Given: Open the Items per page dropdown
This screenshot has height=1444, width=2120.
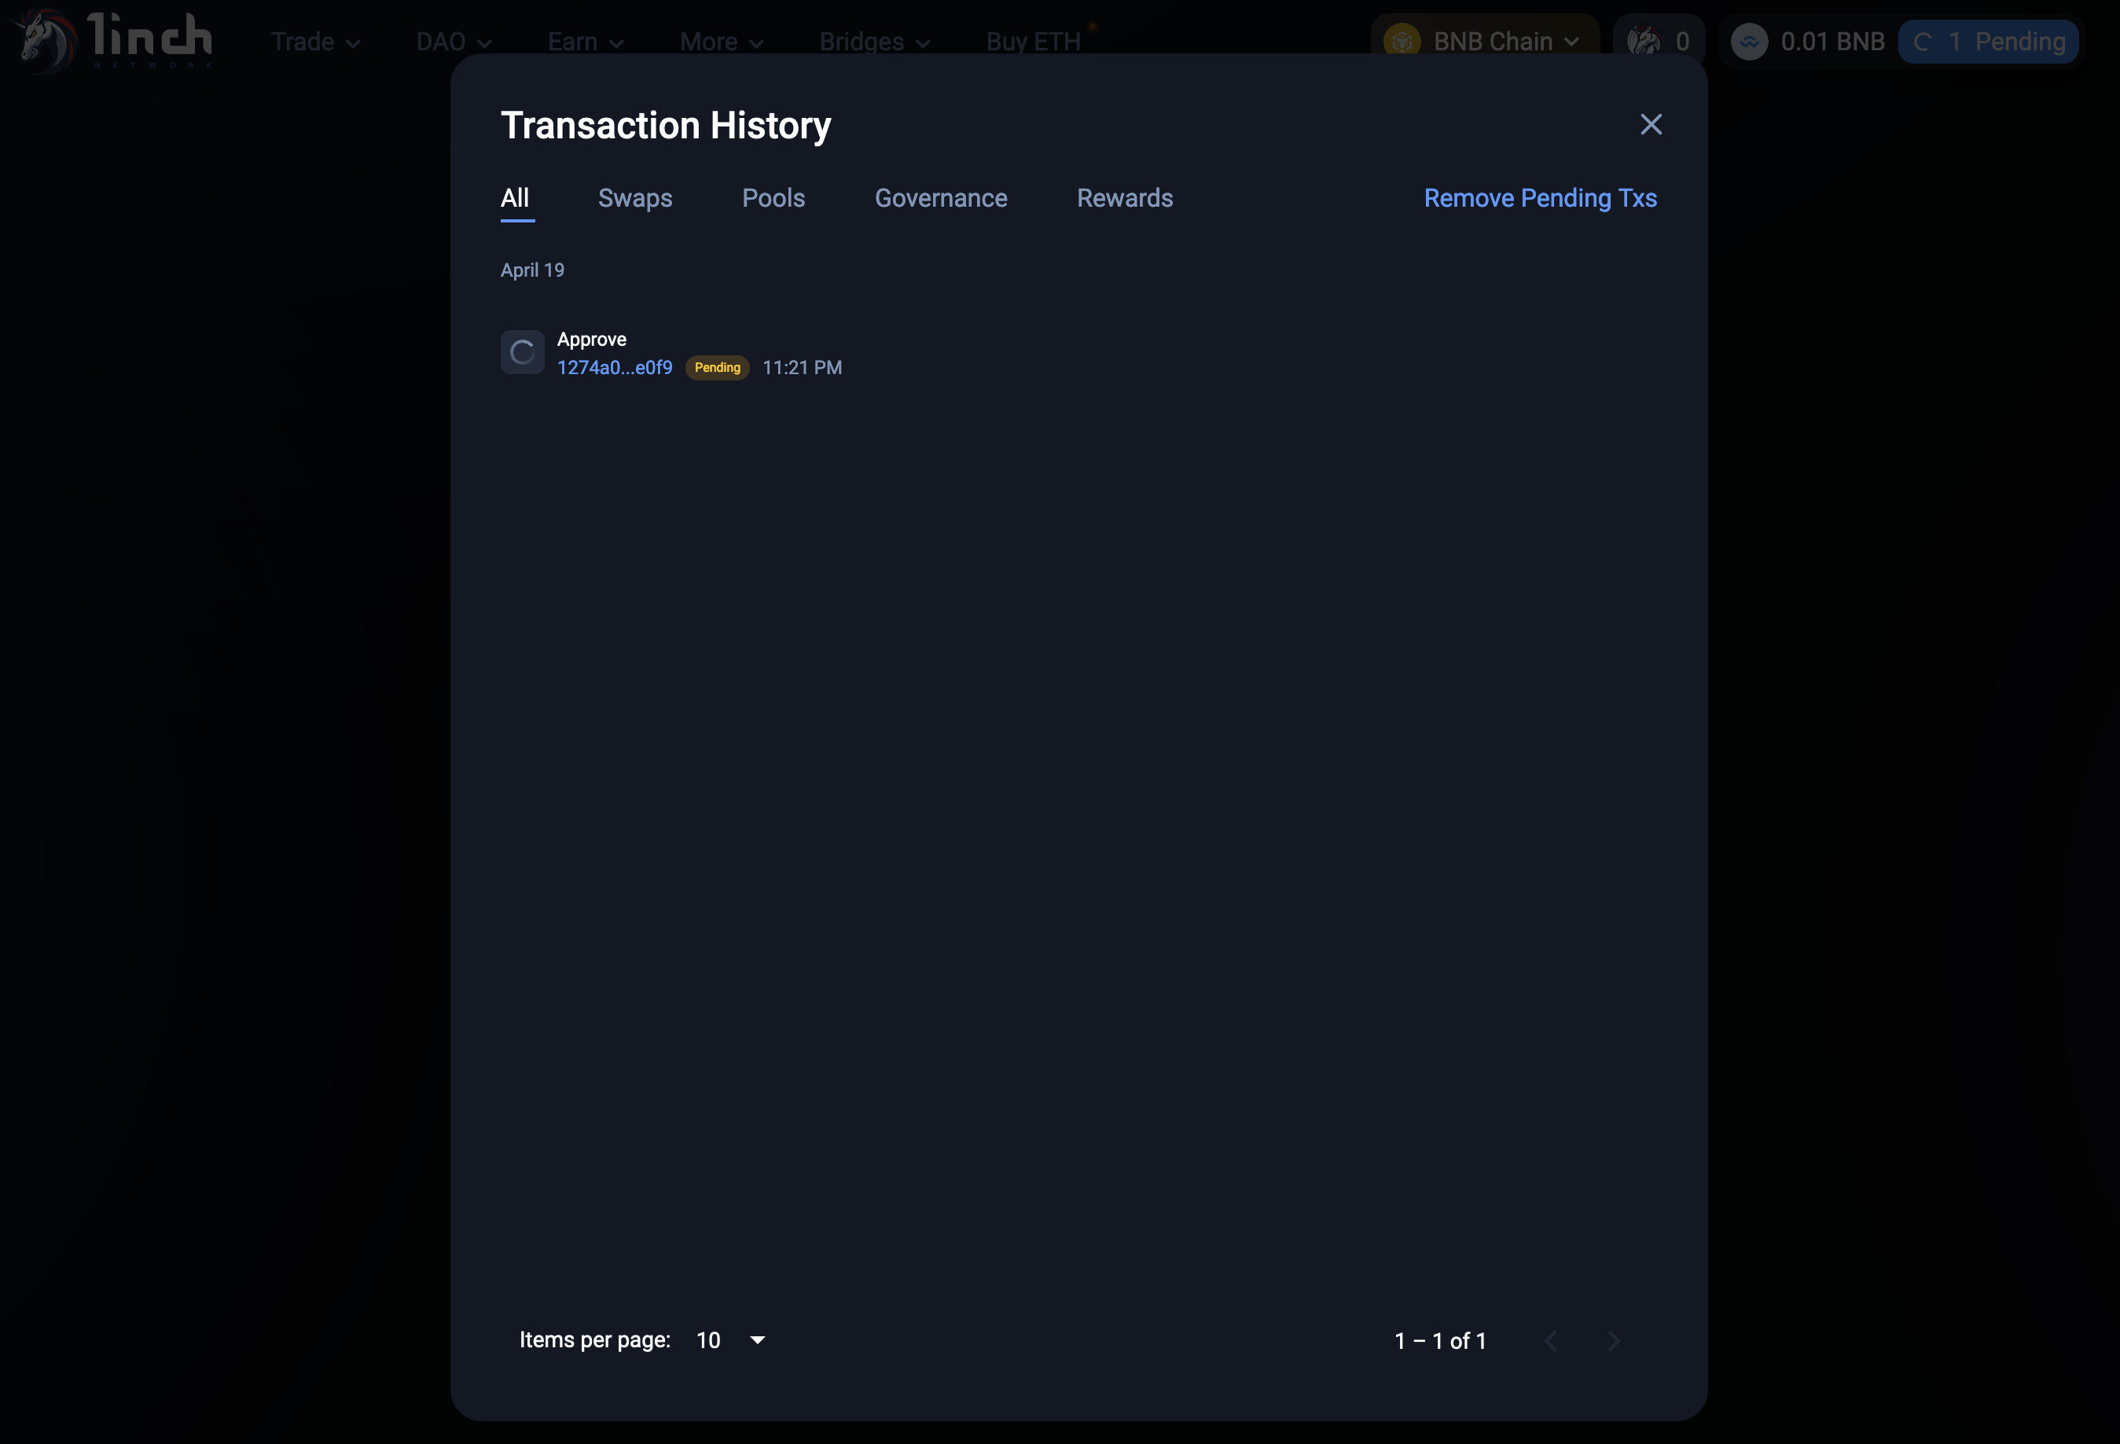Looking at the screenshot, I should pyautogui.click(x=729, y=1340).
